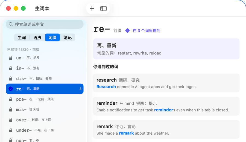Screen dimensions: 246x142
Task: Click the 提醒；提示 definition text
Action: coord(147,103)
